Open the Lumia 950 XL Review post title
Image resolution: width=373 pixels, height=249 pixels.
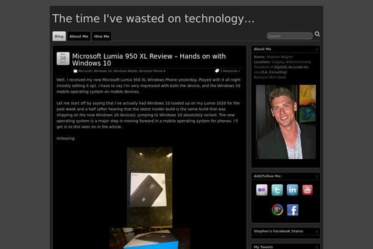coord(149,60)
